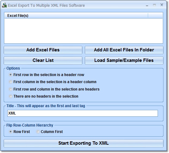
Task: Maximize the Excel Export window
Action: point(154,5)
